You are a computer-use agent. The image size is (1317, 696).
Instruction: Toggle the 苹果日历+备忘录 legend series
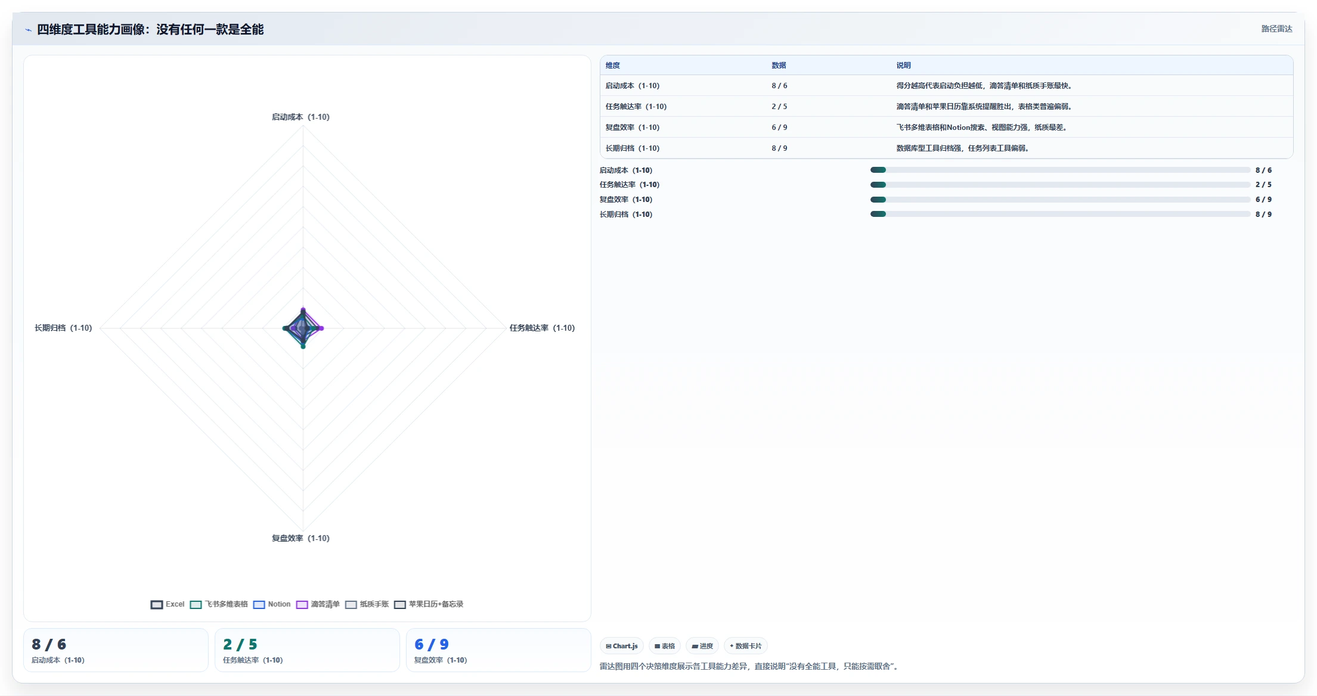point(429,604)
